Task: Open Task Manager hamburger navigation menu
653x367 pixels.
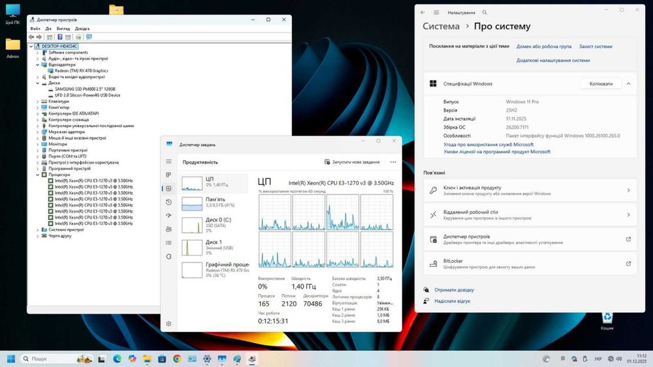Action: click(168, 161)
